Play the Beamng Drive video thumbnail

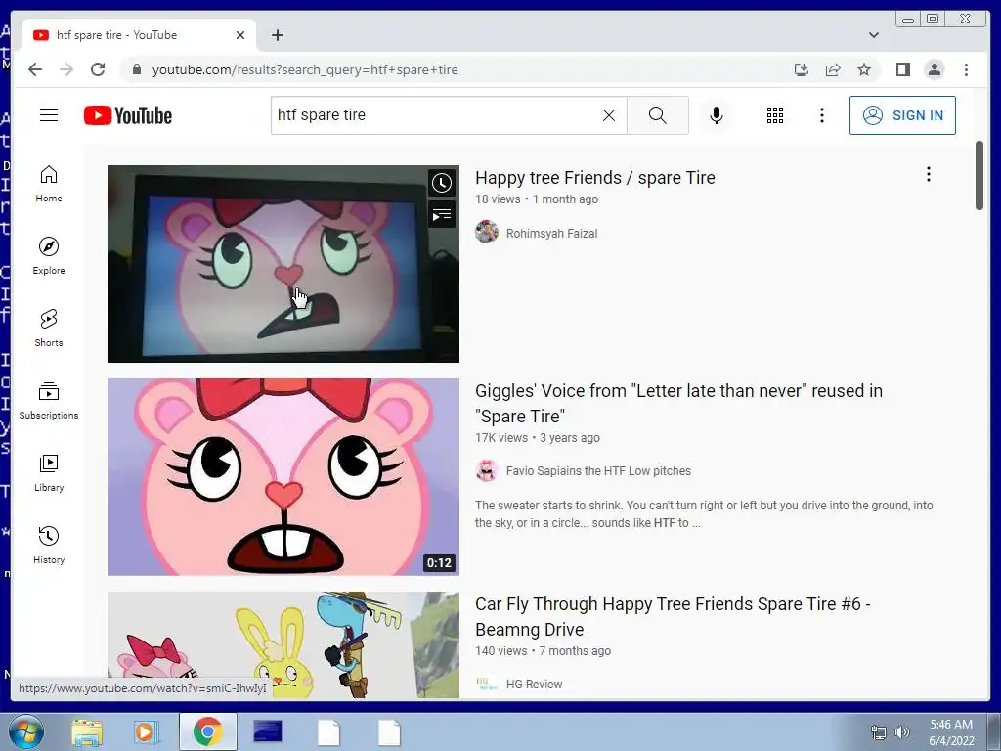click(x=283, y=644)
